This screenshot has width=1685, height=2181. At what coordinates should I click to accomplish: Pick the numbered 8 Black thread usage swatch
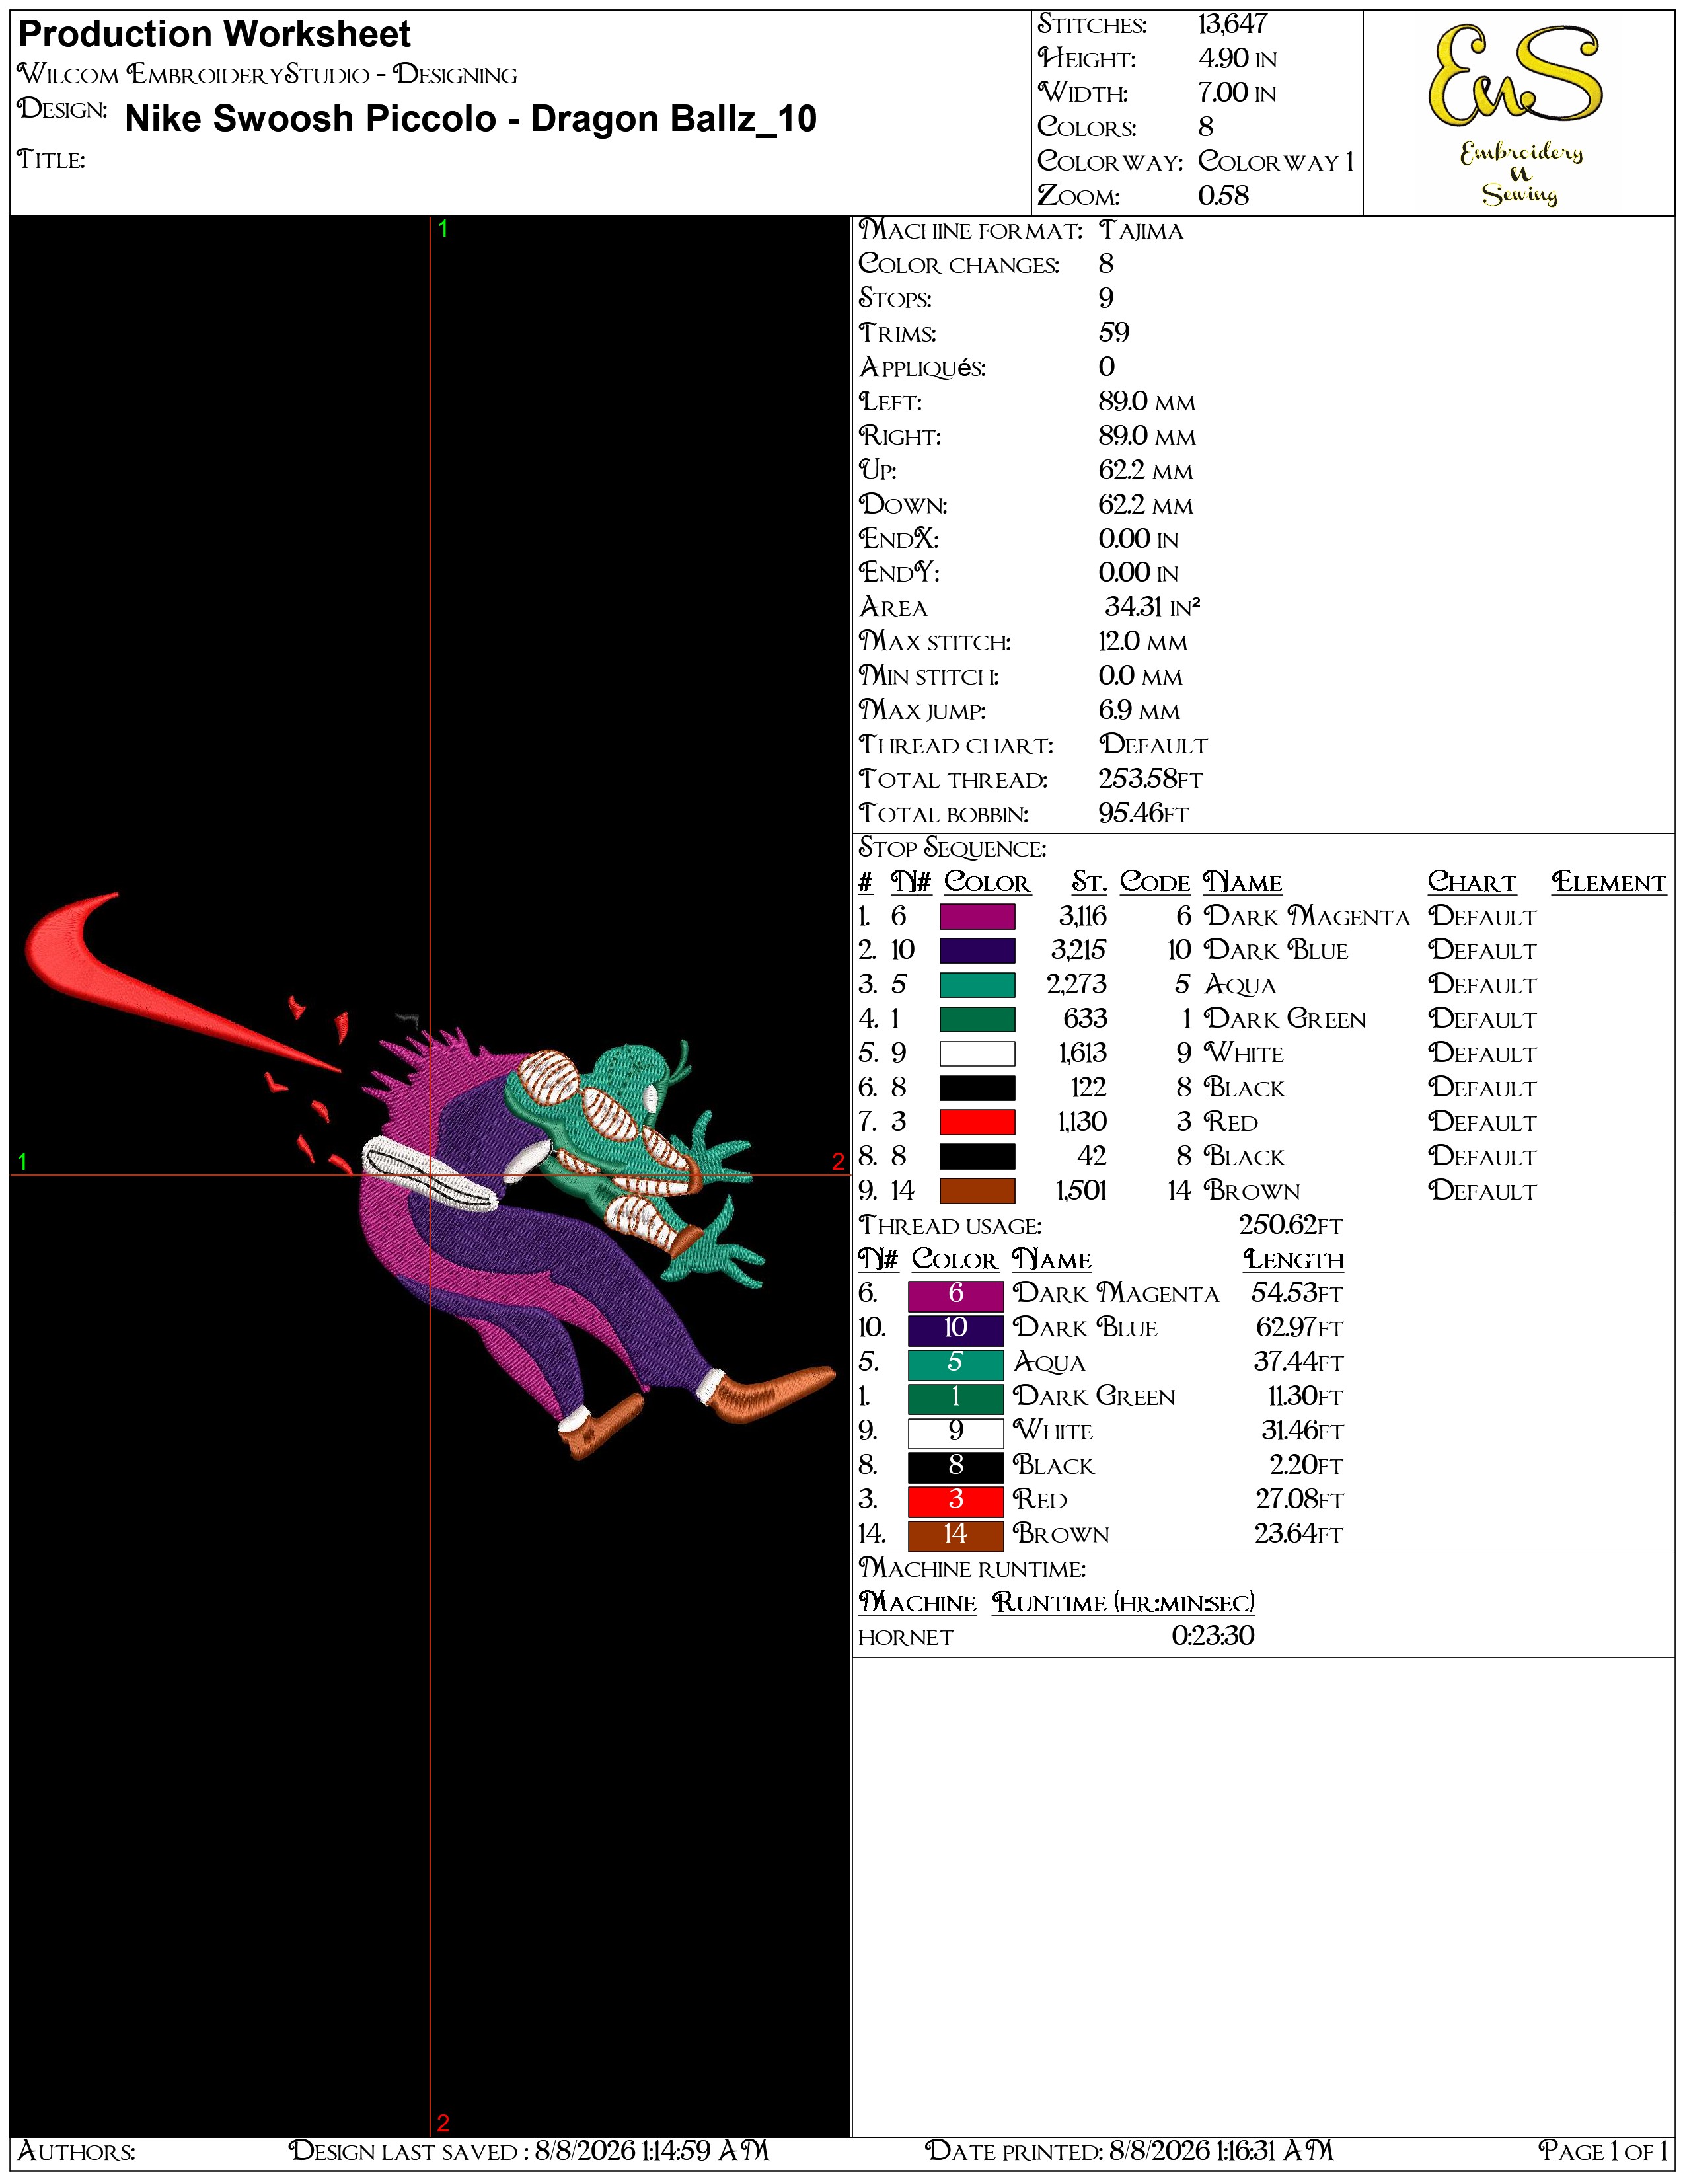click(x=955, y=1467)
